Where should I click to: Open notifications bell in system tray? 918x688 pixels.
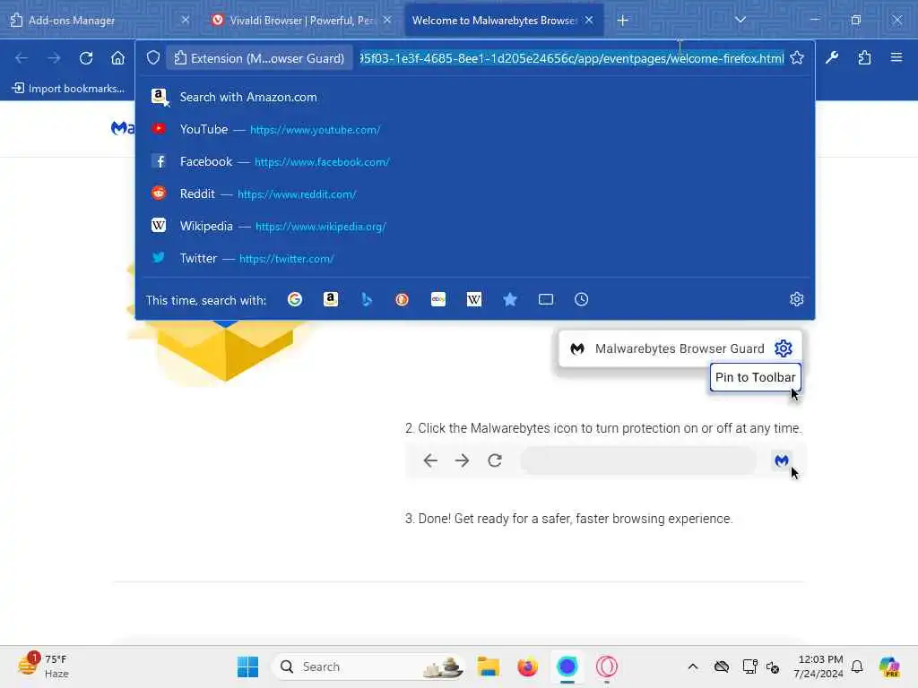pyautogui.click(x=857, y=666)
